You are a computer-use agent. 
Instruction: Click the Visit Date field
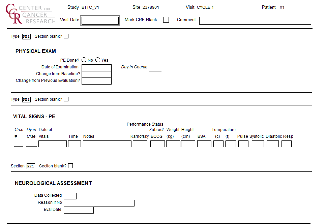coord(100,21)
